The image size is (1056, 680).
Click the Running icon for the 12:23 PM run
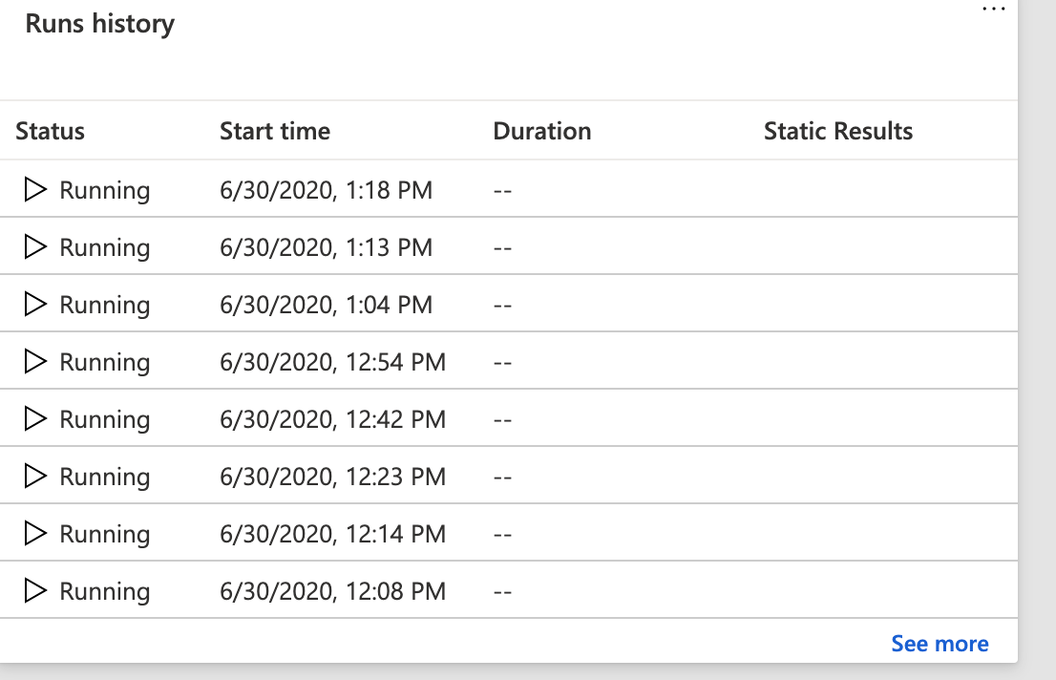(35, 477)
